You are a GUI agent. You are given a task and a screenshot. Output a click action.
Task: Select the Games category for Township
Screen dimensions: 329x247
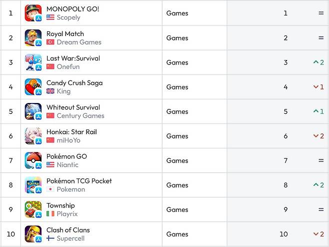(x=177, y=209)
